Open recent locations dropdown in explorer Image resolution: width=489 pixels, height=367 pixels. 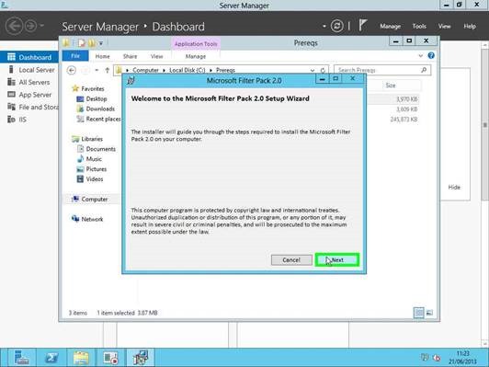tap(97, 70)
